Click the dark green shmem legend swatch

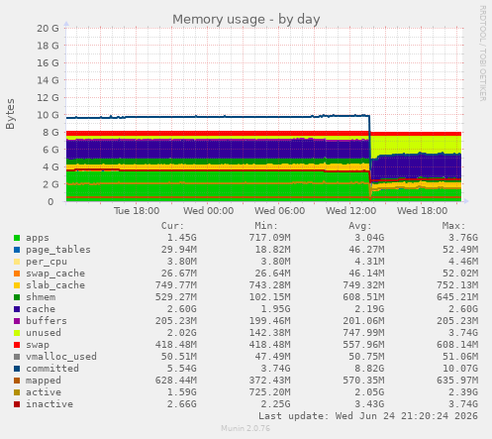pyautogui.click(x=17, y=297)
